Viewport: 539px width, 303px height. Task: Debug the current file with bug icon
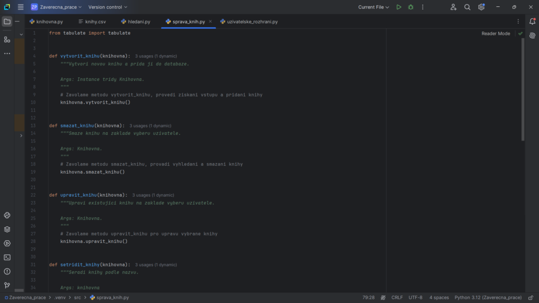click(x=411, y=7)
